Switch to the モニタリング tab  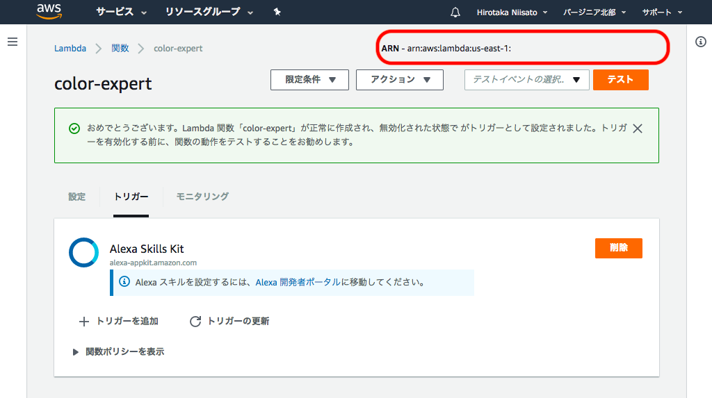coord(202,197)
